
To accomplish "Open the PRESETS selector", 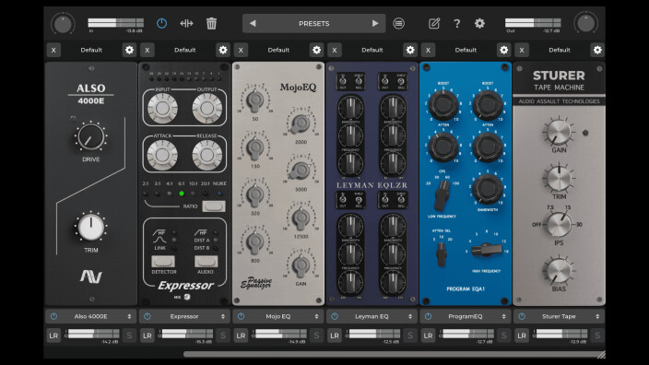I will point(313,24).
